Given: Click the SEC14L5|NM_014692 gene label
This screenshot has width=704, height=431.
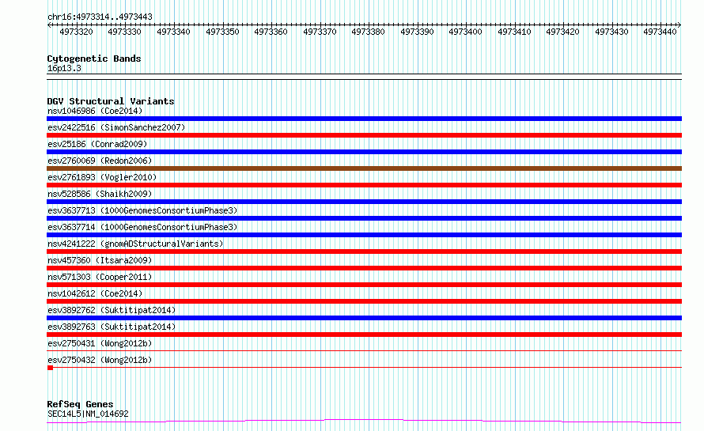Looking at the screenshot, I should tap(88, 414).
